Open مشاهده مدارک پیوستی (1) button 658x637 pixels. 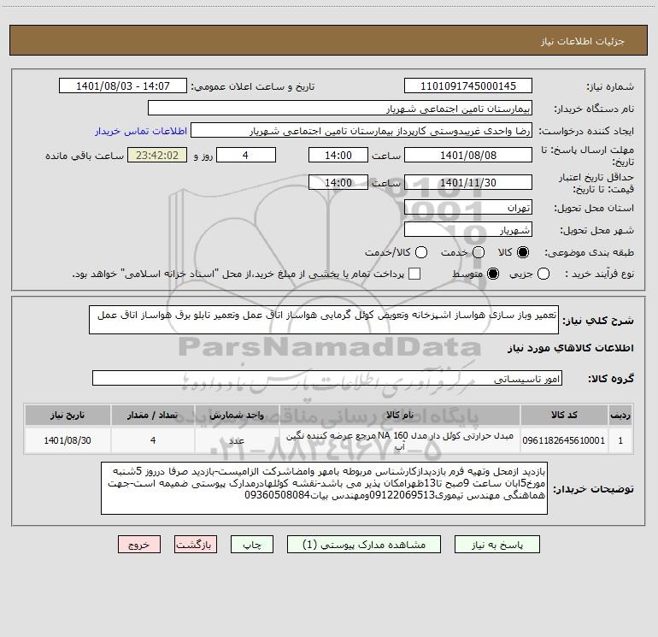pos(364,545)
